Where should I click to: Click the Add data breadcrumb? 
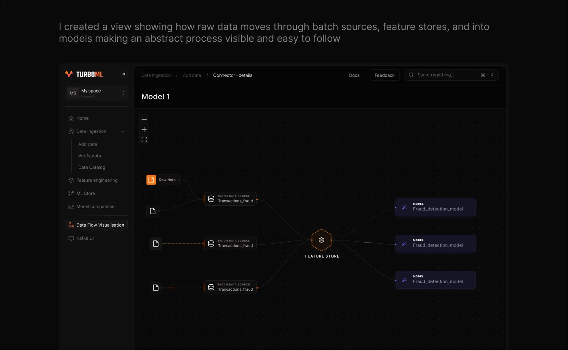click(192, 75)
